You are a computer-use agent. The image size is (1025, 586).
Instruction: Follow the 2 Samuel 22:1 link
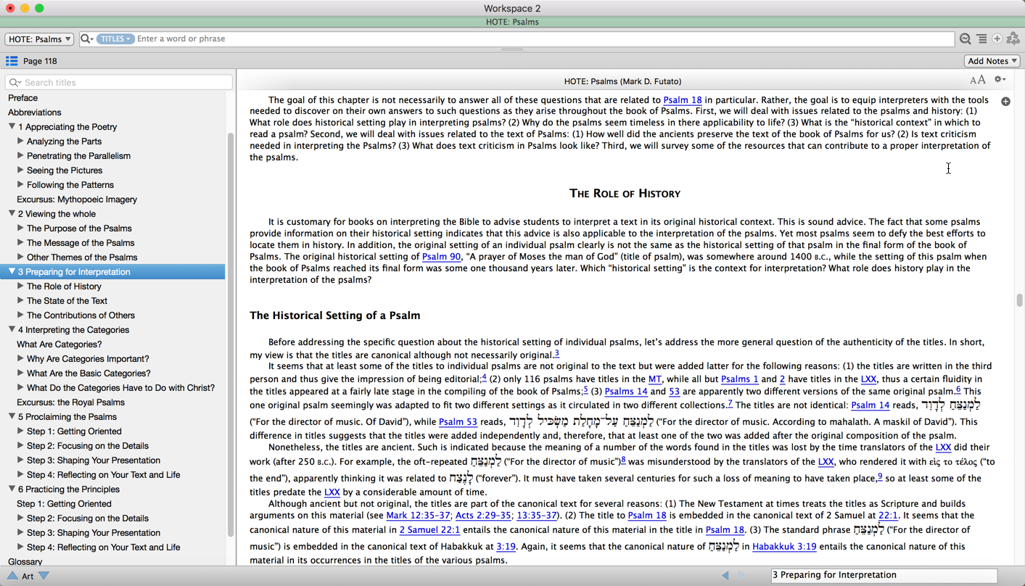point(429,530)
